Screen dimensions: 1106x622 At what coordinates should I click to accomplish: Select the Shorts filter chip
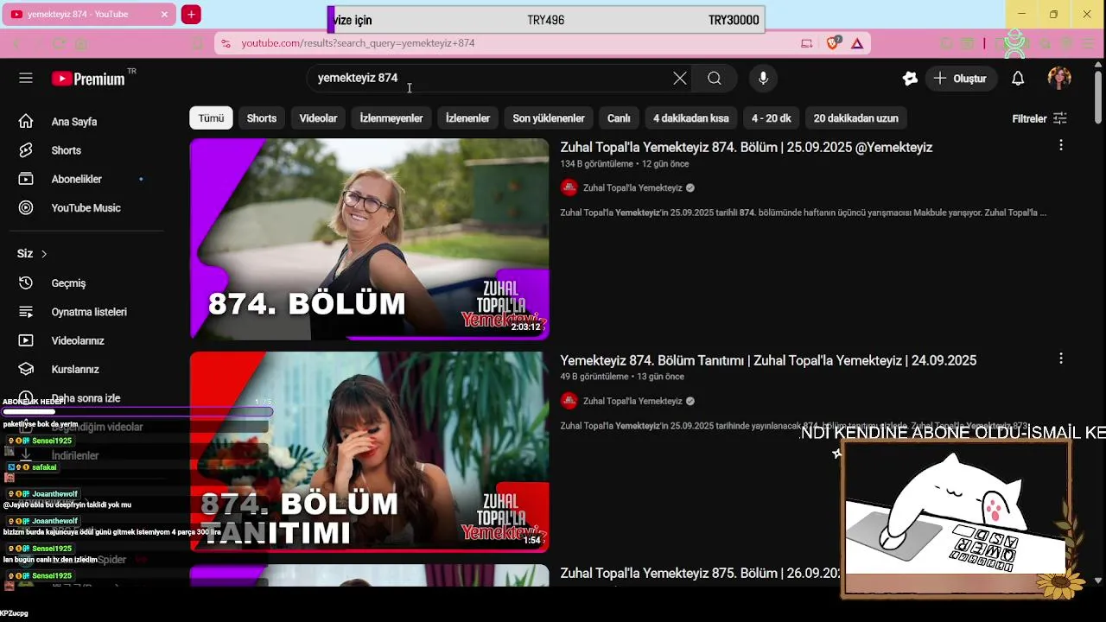point(262,118)
